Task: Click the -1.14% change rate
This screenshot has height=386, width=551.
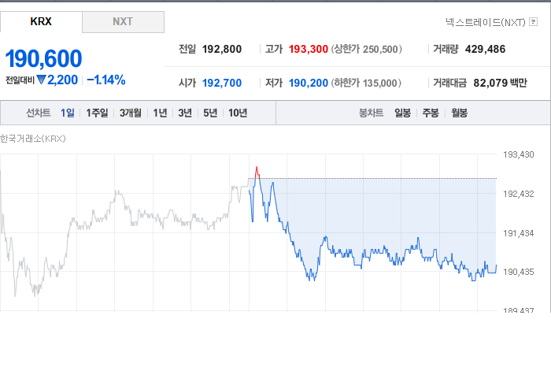Action: 106,80
